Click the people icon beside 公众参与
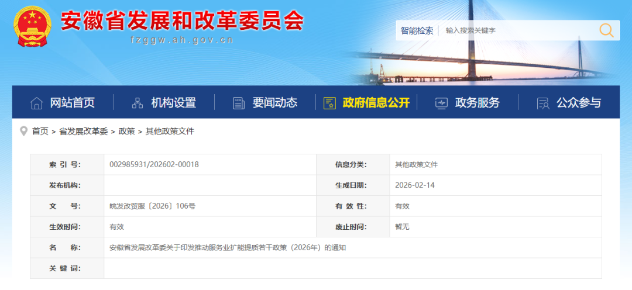Viewport: 632px width, 290px height. click(x=542, y=103)
